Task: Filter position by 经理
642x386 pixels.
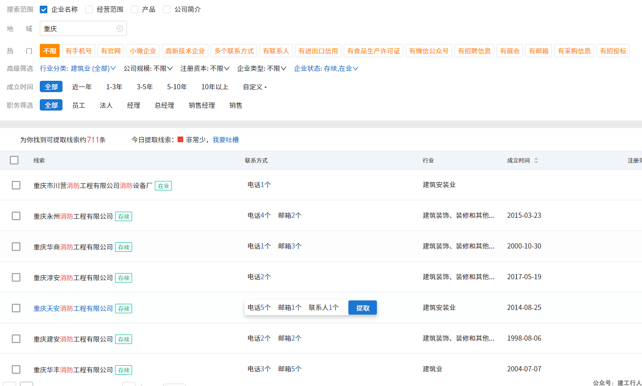Action: (134, 105)
